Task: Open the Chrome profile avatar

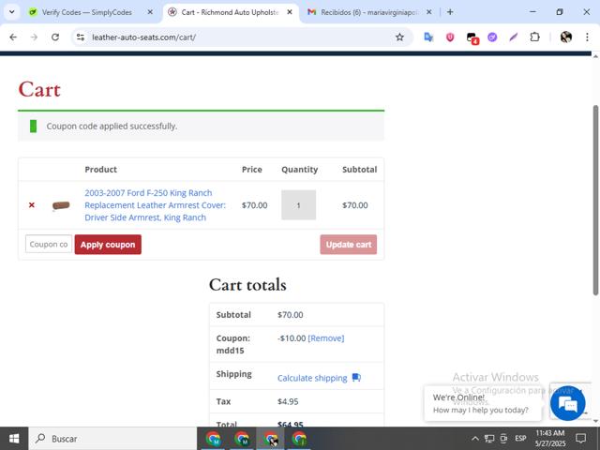Action: [566, 37]
